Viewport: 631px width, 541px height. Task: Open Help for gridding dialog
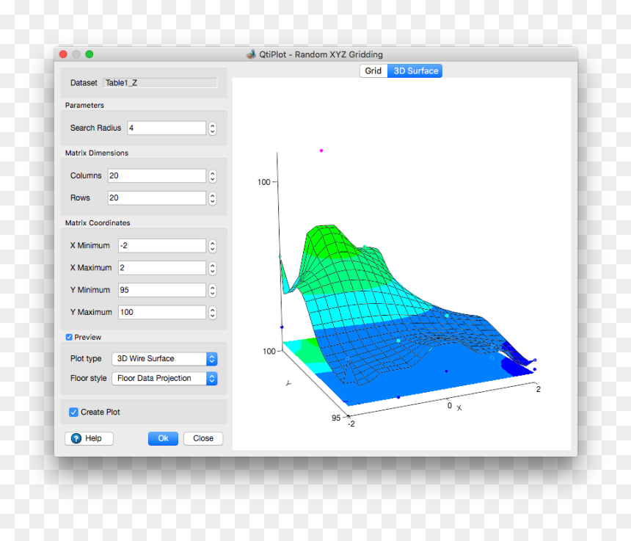89,438
